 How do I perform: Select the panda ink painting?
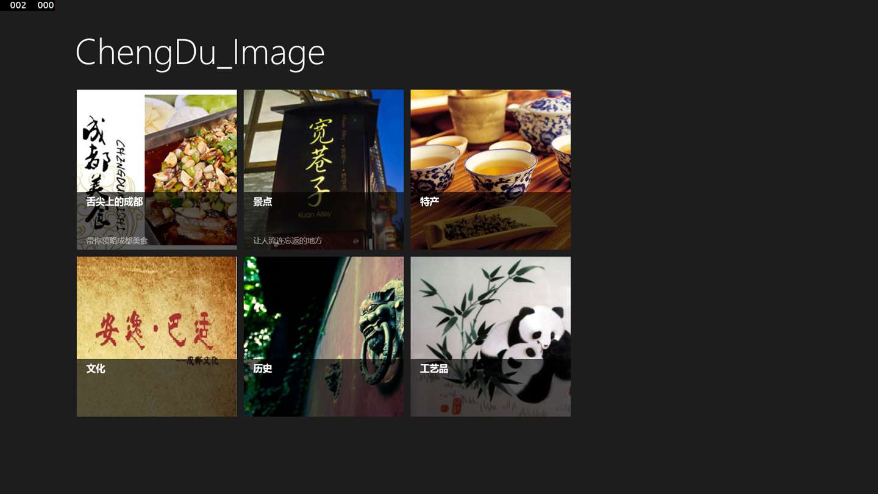491,337
